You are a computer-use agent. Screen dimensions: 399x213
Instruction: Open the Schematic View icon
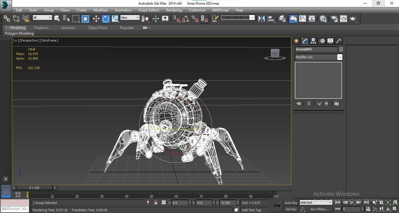[x=312, y=19]
